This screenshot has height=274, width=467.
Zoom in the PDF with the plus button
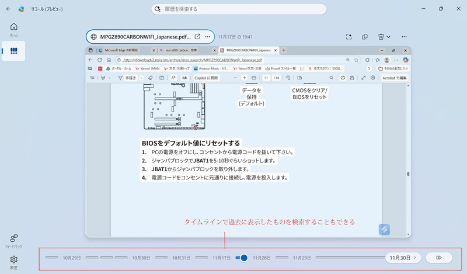(x=244, y=78)
